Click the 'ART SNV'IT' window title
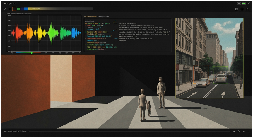Screen dimensions: 253x138 click(10, 4)
